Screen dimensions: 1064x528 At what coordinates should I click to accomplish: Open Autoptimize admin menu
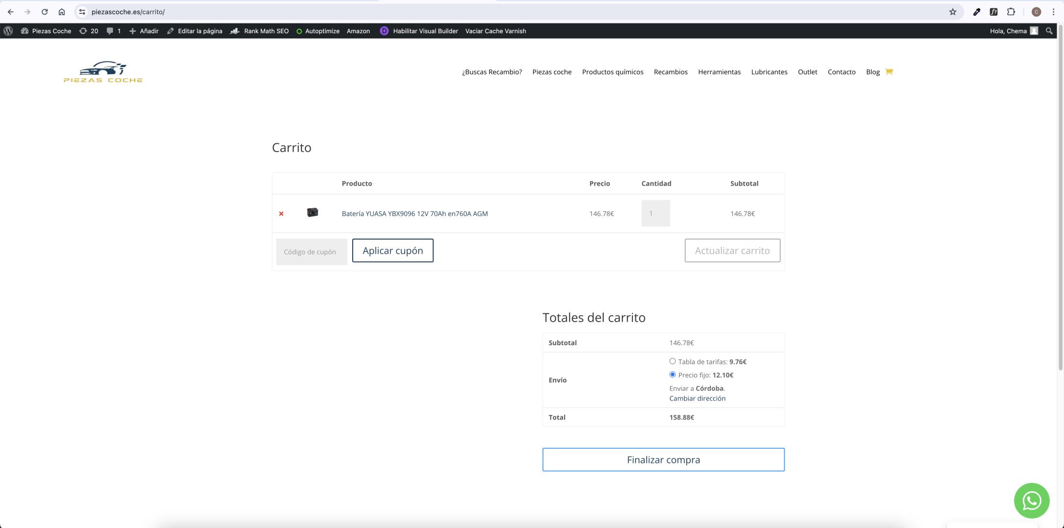(x=317, y=31)
